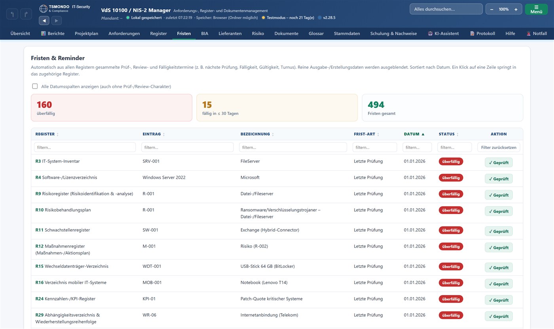Click the '15 fällig in ≤ 30 Tagen' card
554x329 pixels.
point(277,107)
